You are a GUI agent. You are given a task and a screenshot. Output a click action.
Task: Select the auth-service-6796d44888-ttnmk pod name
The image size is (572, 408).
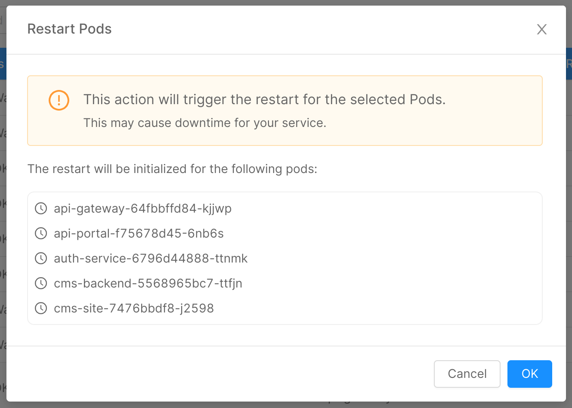pyautogui.click(x=151, y=259)
